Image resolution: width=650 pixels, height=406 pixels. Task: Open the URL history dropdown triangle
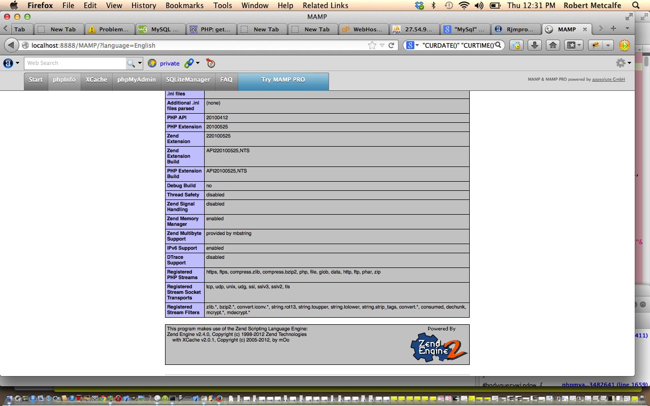coord(382,46)
